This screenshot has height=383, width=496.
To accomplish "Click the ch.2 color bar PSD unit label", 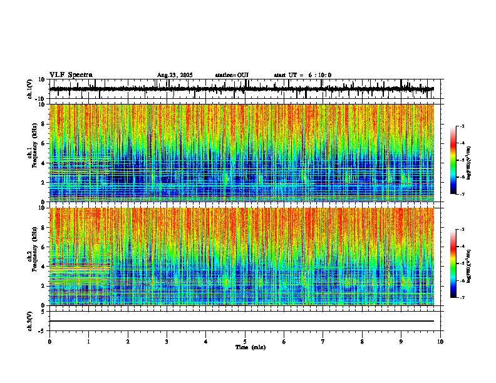I will click(468, 267).
